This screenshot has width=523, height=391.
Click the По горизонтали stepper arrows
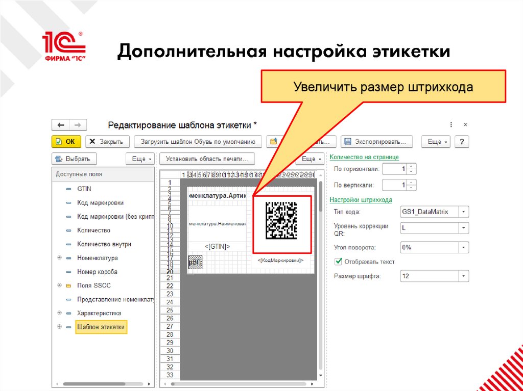(x=412, y=169)
